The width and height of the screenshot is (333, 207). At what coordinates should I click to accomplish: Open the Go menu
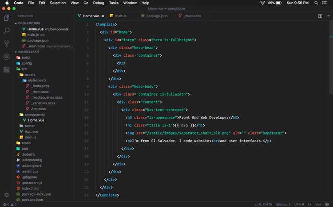[86, 3]
